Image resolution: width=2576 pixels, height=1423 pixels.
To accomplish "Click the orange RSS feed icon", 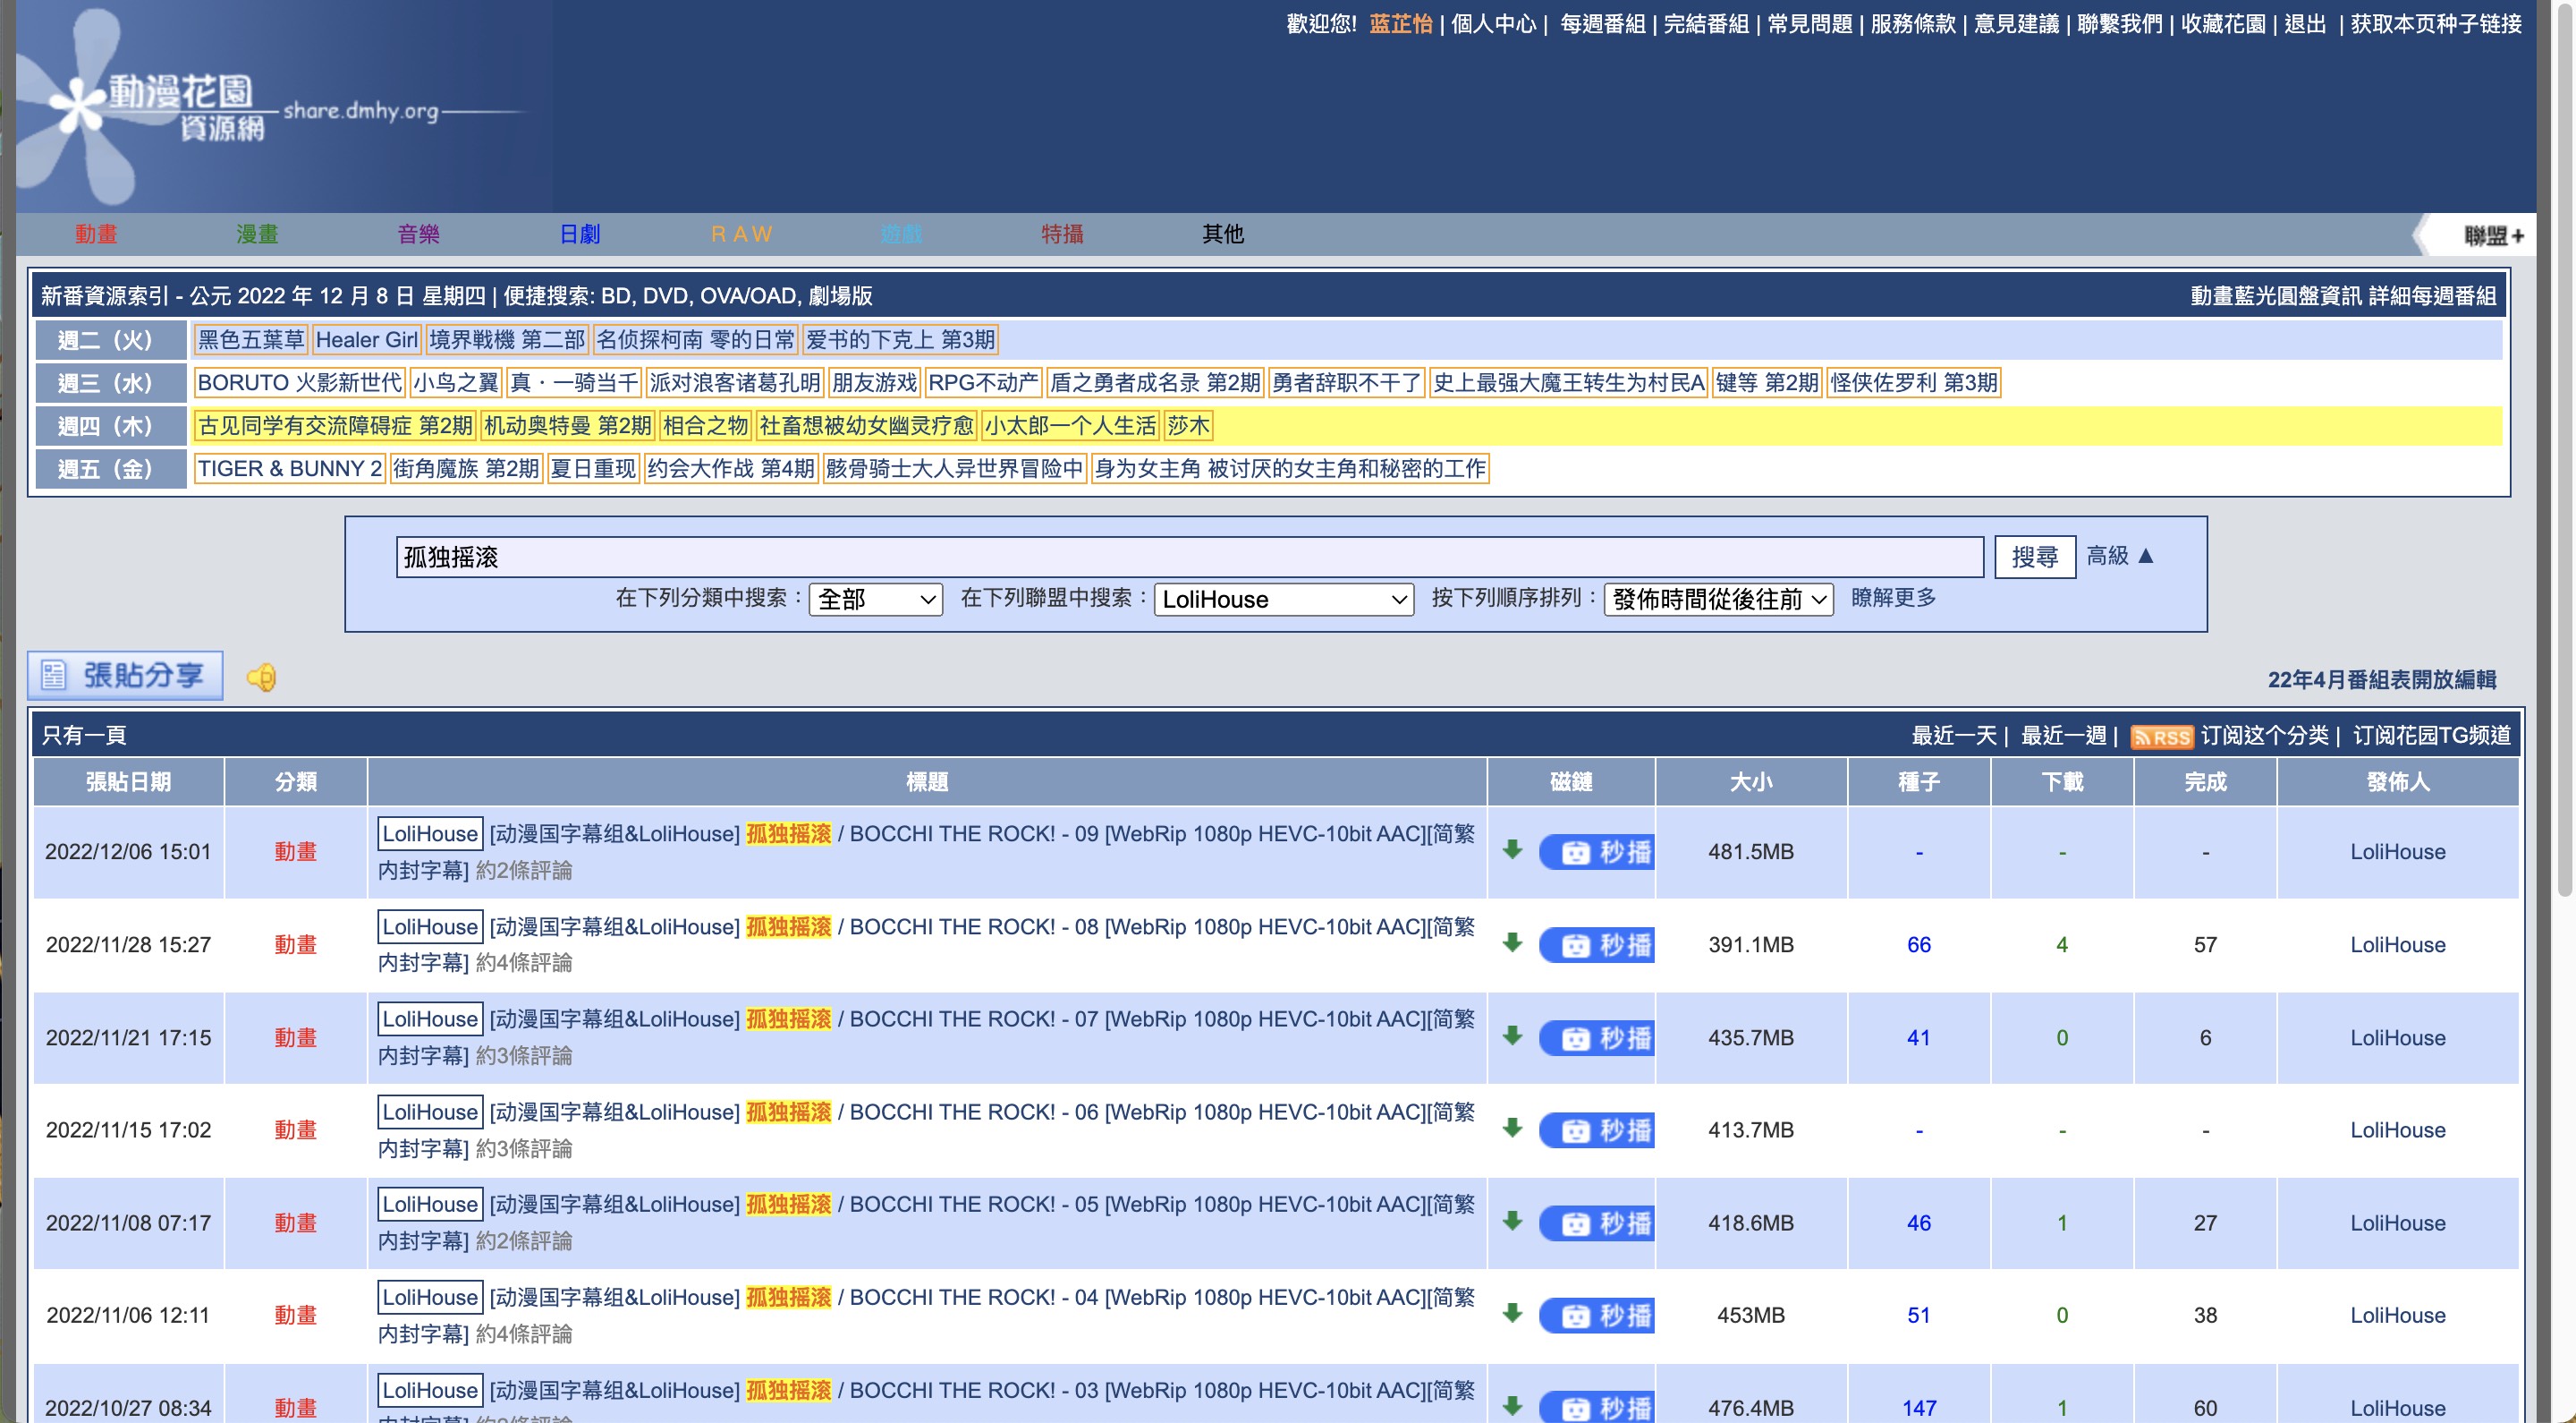I will 2161,737.
